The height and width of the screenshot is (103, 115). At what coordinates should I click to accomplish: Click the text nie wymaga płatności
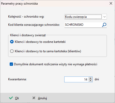tap(82, 64)
